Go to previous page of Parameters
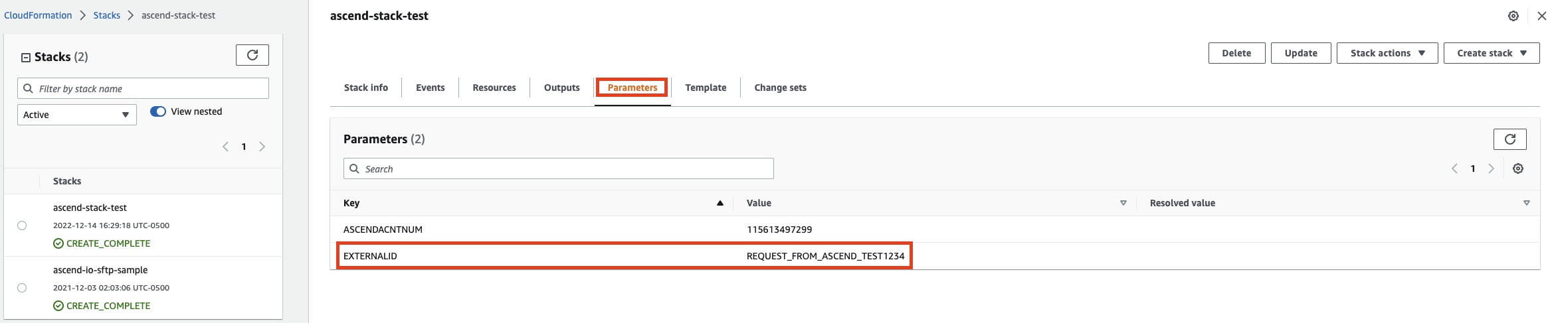This screenshot has height=323, width=1550. click(1455, 168)
